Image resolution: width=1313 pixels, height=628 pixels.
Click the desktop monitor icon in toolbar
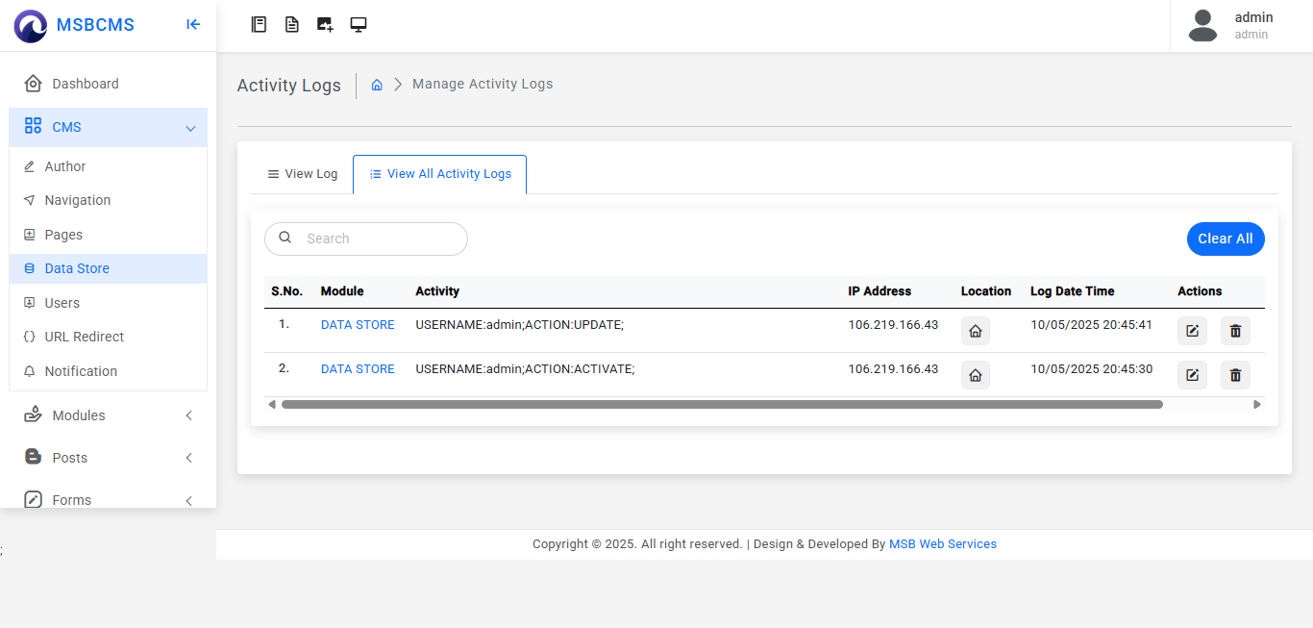click(359, 25)
